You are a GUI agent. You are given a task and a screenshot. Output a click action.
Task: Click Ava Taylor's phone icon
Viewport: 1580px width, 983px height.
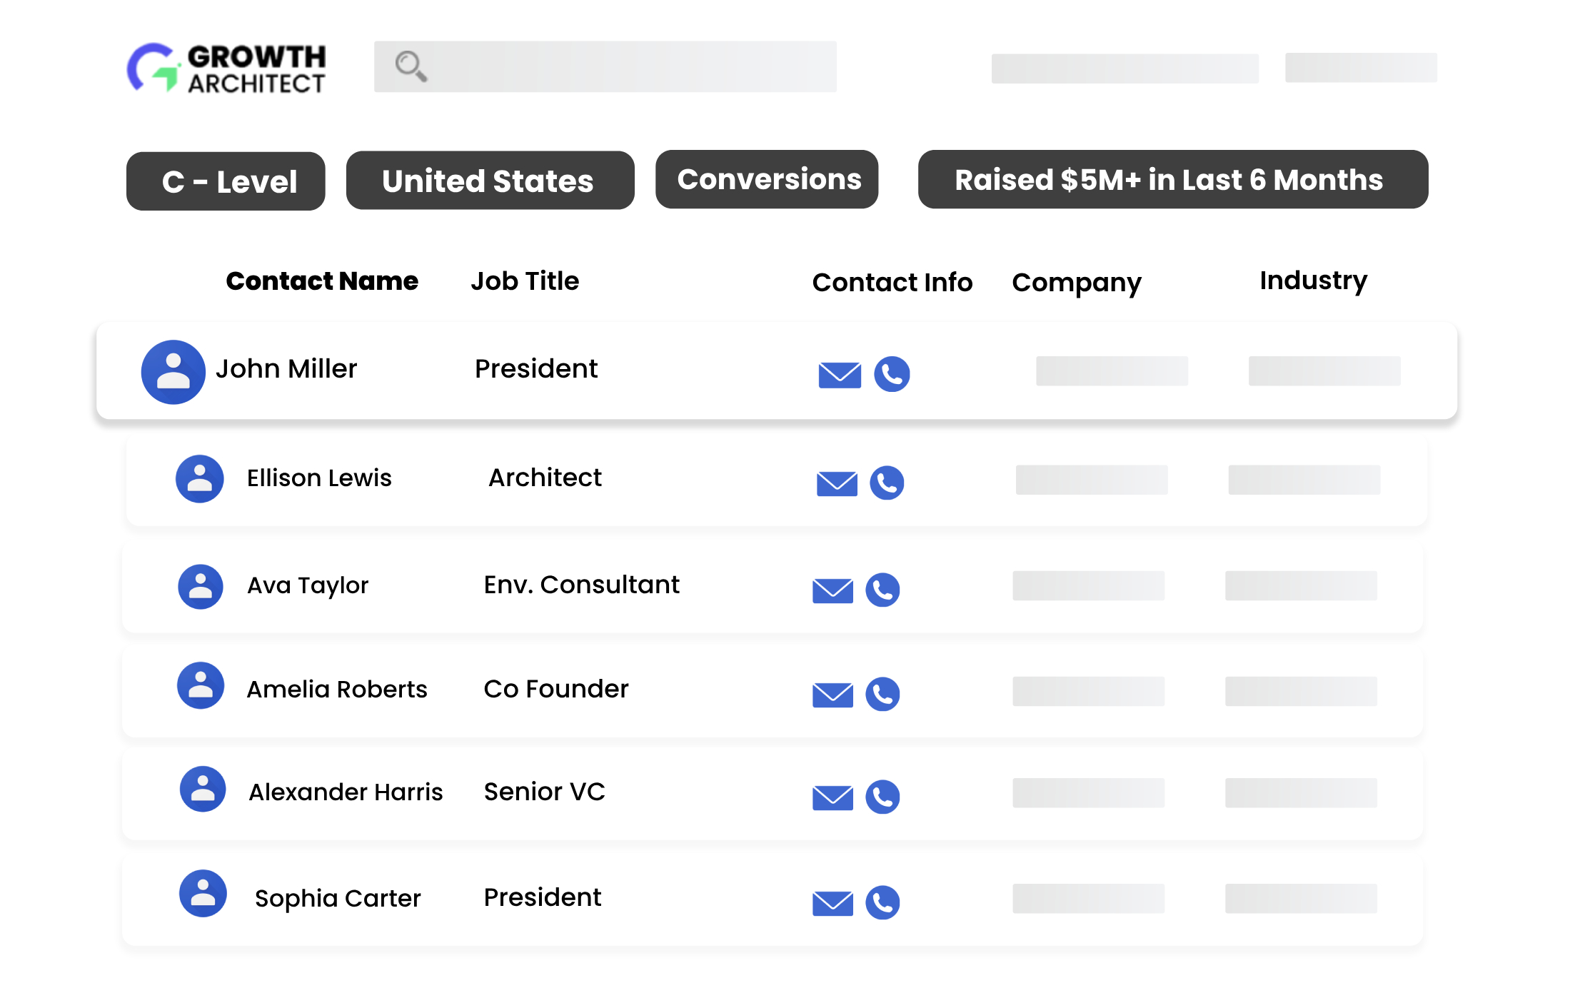click(x=882, y=590)
